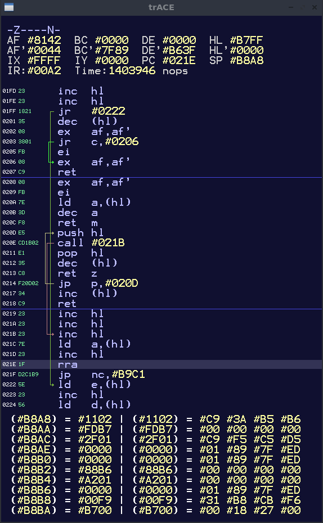Image resolution: width=323 pixels, height=523 pixels.
Task: Select the AF register value #8142
Action: [44, 40]
